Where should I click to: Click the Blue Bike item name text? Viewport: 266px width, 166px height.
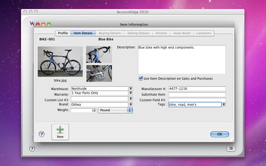(106, 39)
